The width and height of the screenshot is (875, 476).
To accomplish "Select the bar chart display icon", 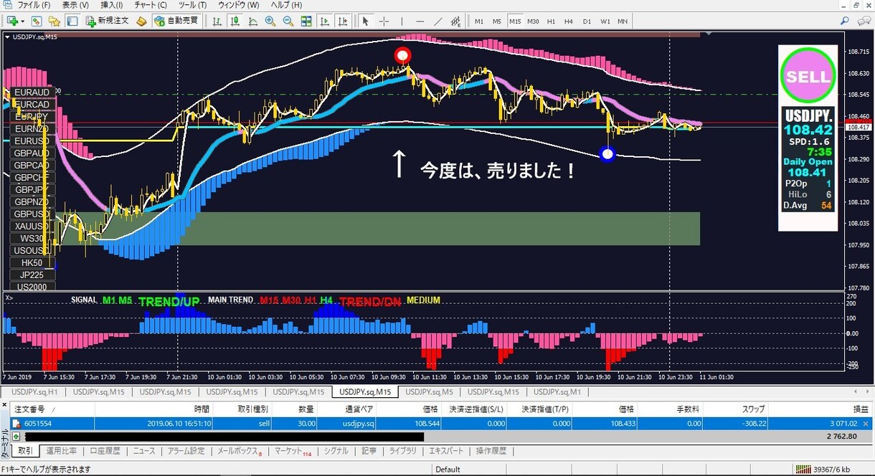I will click(x=217, y=21).
